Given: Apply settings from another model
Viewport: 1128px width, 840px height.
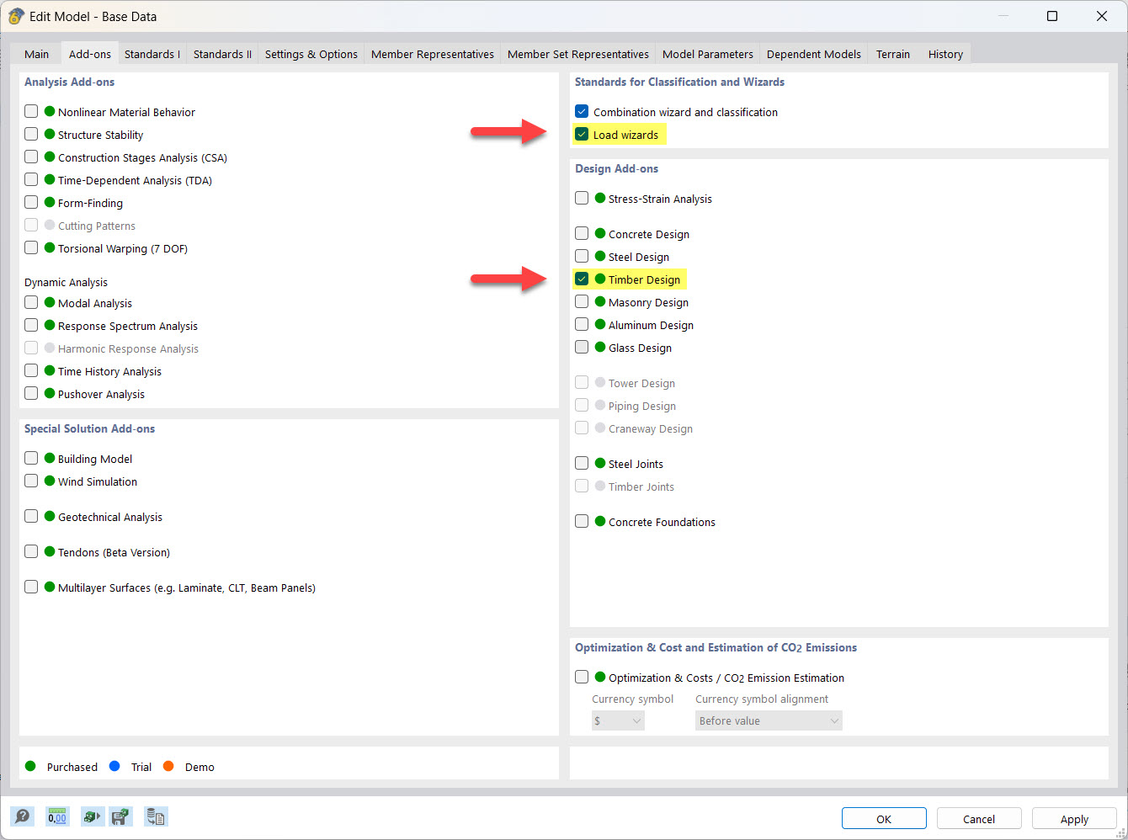Looking at the screenshot, I should point(92,816).
